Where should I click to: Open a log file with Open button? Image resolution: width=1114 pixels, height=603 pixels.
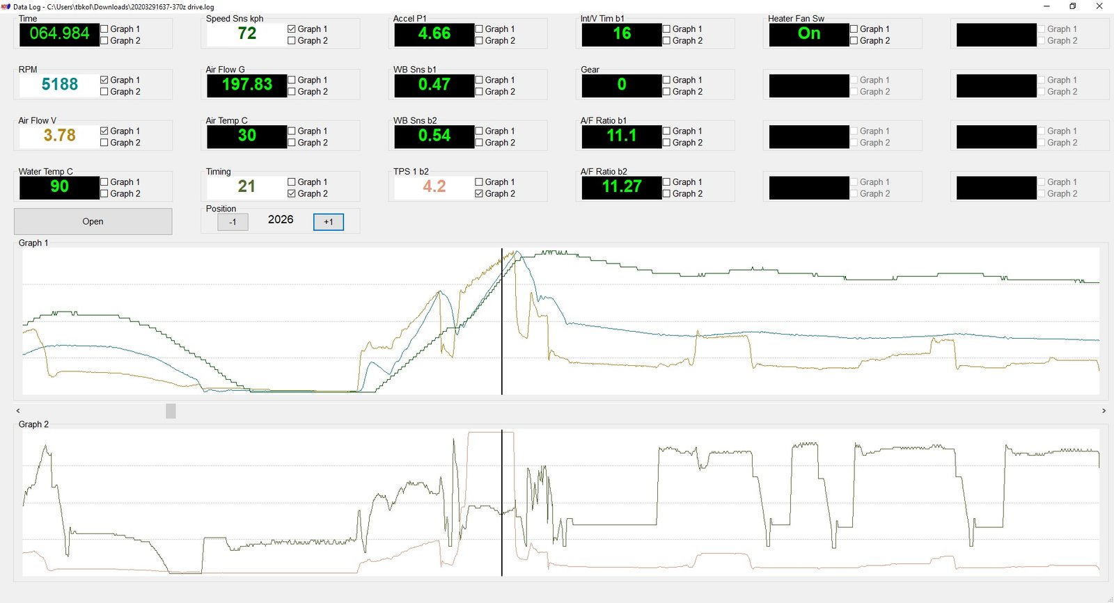tap(93, 221)
